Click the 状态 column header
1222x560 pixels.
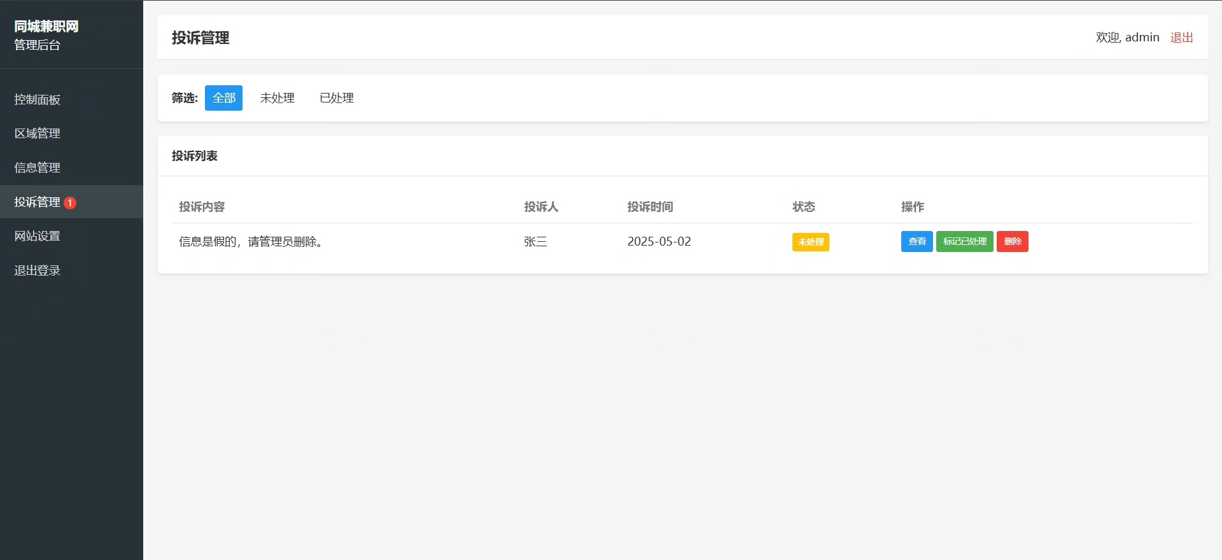pyautogui.click(x=803, y=207)
